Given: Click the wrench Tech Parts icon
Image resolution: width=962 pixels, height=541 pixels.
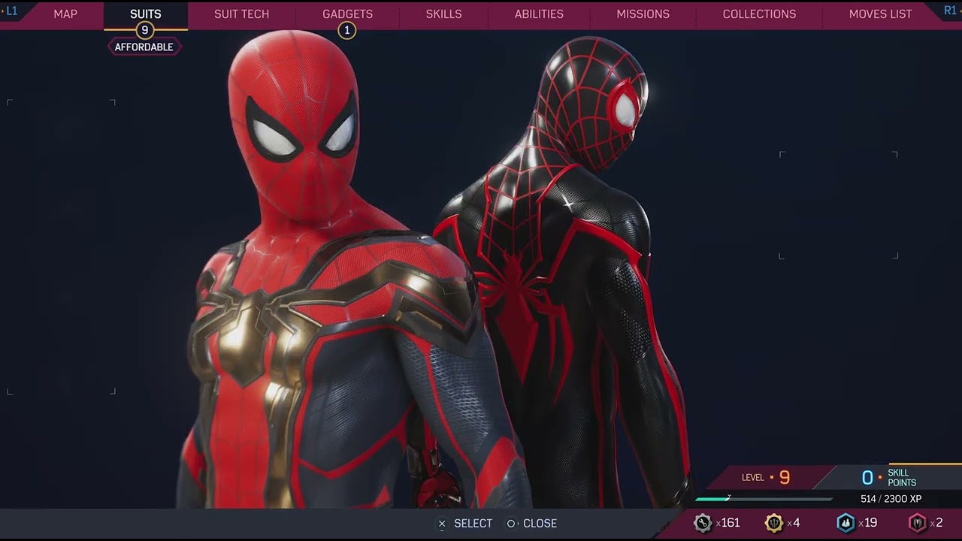Looking at the screenshot, I should point(703,523).
